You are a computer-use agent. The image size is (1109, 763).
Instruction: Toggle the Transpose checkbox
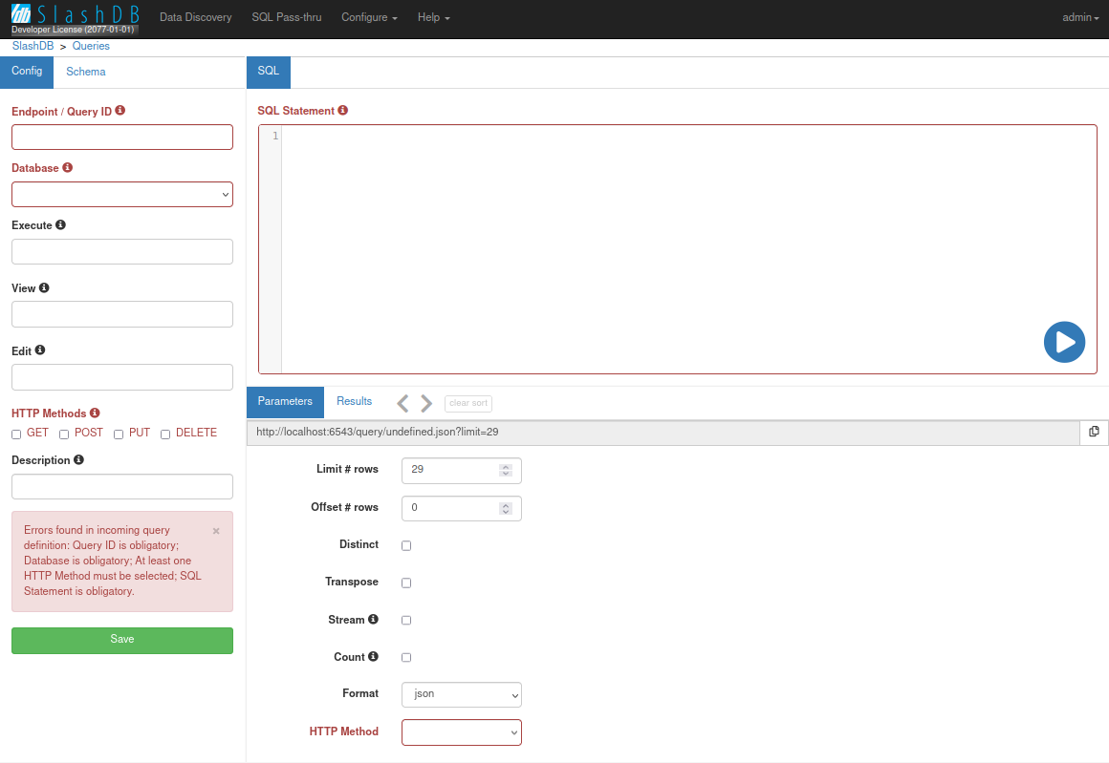pyautogui.click(x=406, y=583)
